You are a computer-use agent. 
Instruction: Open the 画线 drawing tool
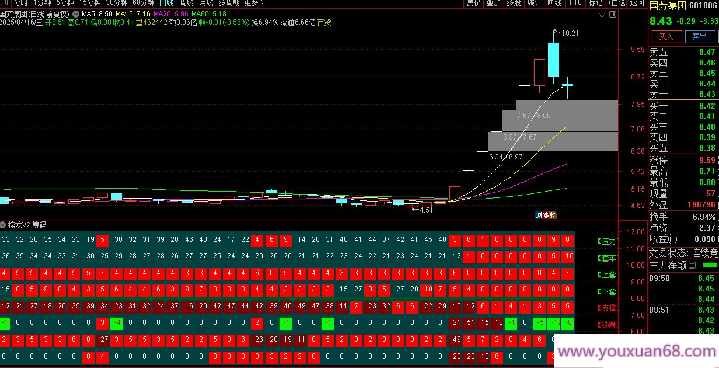pyautogui.click(x=554, y=3)
